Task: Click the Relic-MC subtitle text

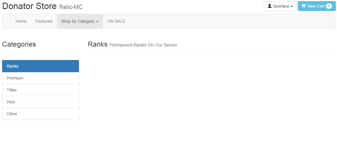Action: tap(71, 7)
